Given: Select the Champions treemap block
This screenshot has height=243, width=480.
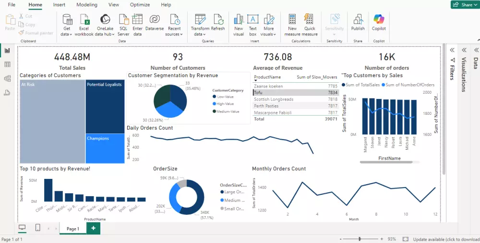Looking at the screenshot, I should pos(105,148).
